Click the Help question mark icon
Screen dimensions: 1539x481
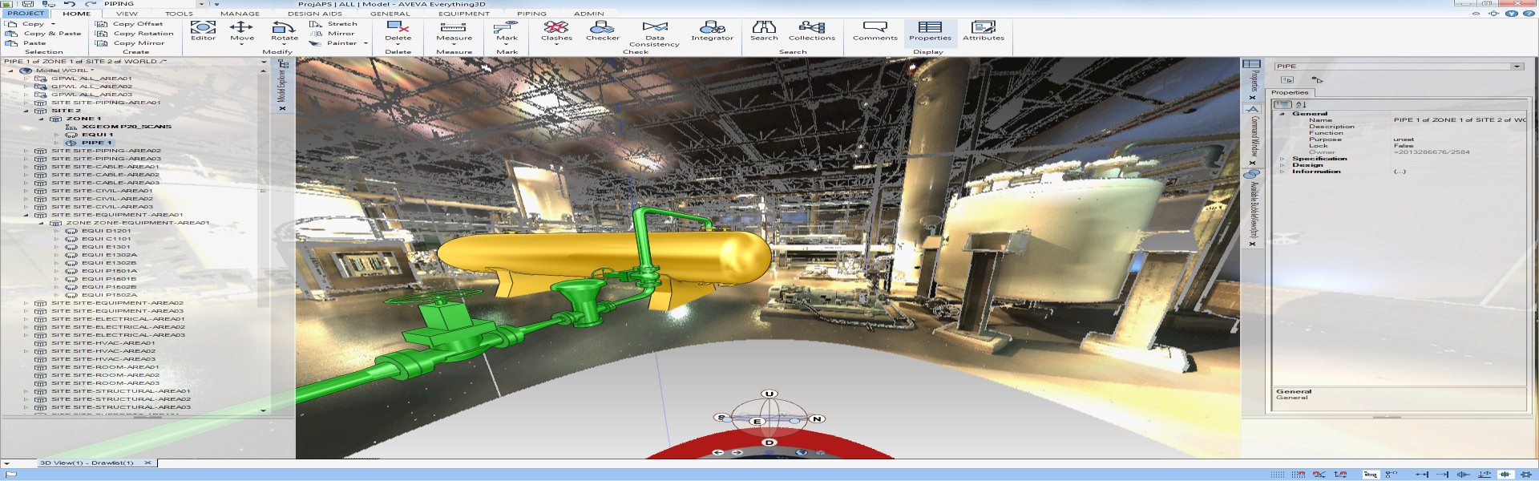(1528, 14)
